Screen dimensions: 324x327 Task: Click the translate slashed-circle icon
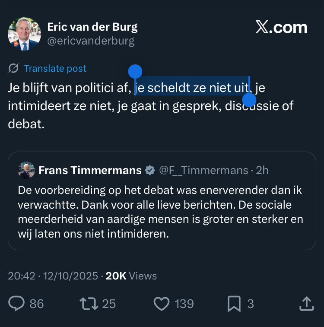point(13,68)
